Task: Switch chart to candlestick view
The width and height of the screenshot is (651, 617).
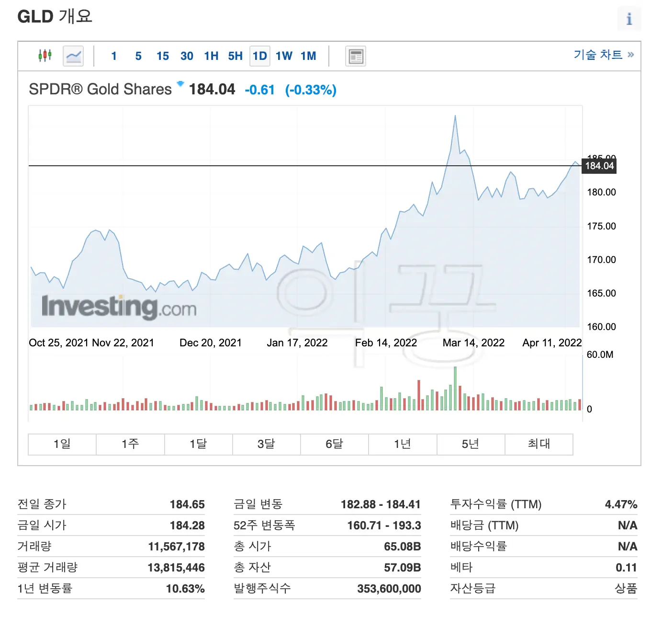Action: [45, 56]
